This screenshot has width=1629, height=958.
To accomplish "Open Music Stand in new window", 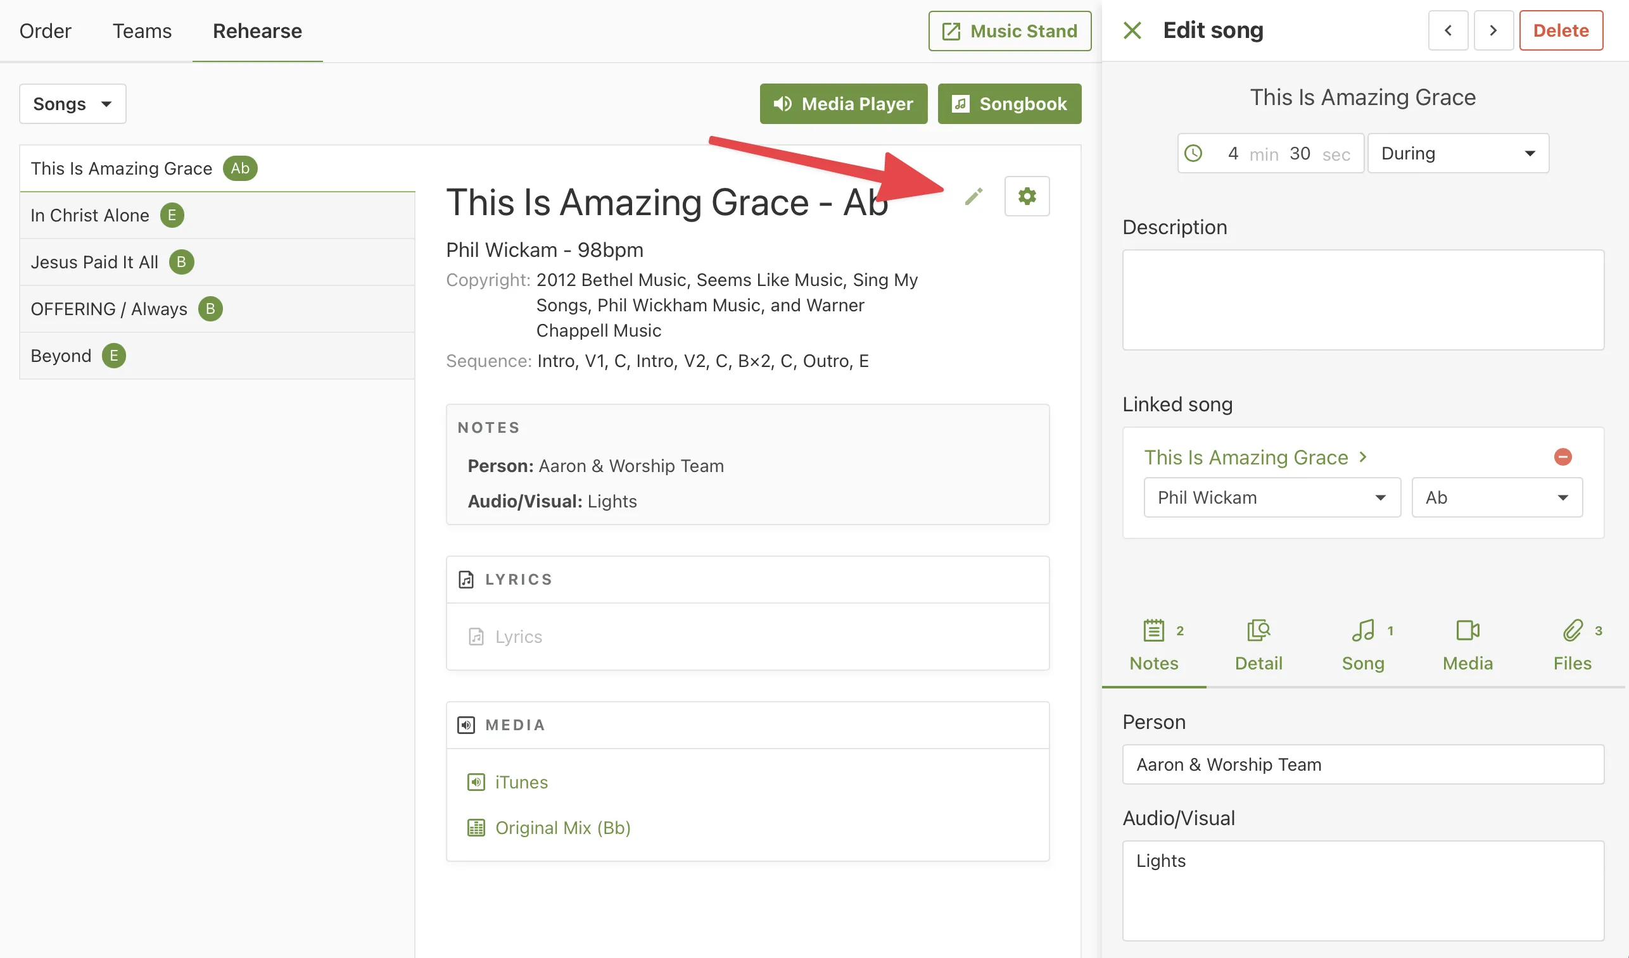I will (1009, 31).
